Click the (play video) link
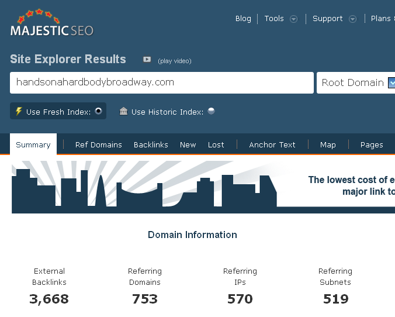 coord(175,61)
